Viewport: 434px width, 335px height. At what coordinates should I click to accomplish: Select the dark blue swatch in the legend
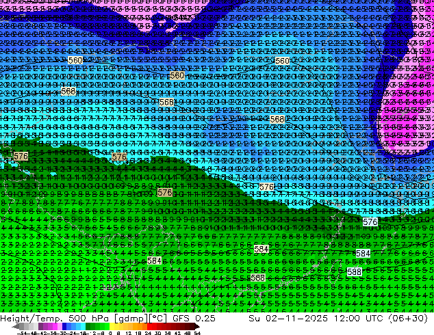click(x=64, y=326)
